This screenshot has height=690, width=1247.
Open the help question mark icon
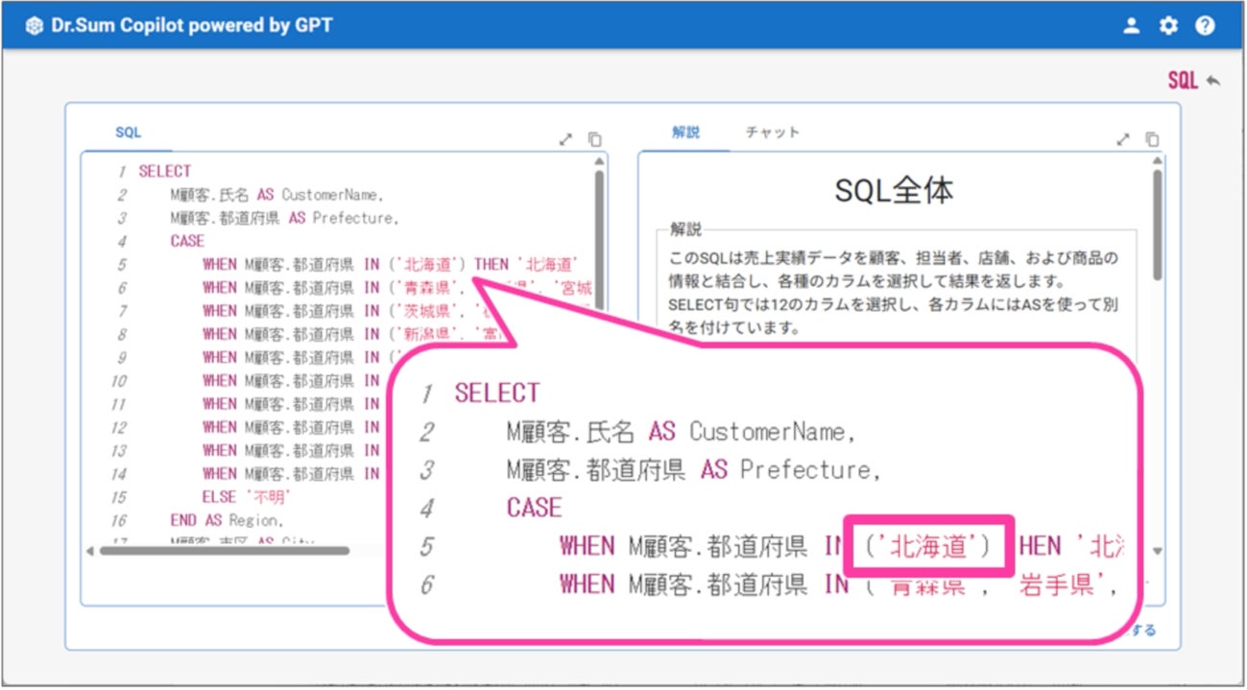click(x=1205, y=26)
